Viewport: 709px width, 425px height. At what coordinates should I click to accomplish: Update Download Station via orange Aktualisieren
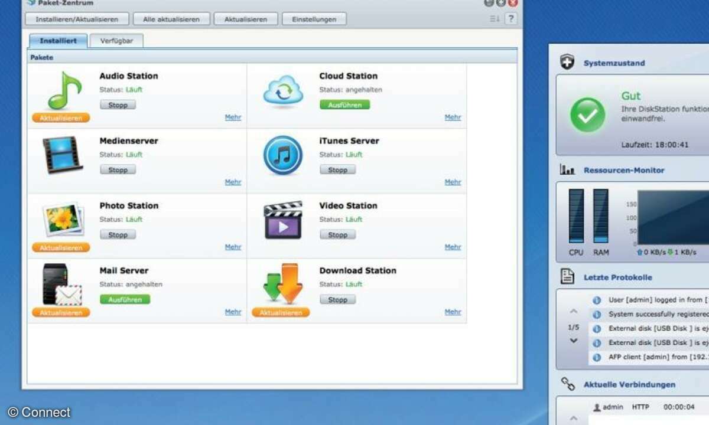pos(281,313)
